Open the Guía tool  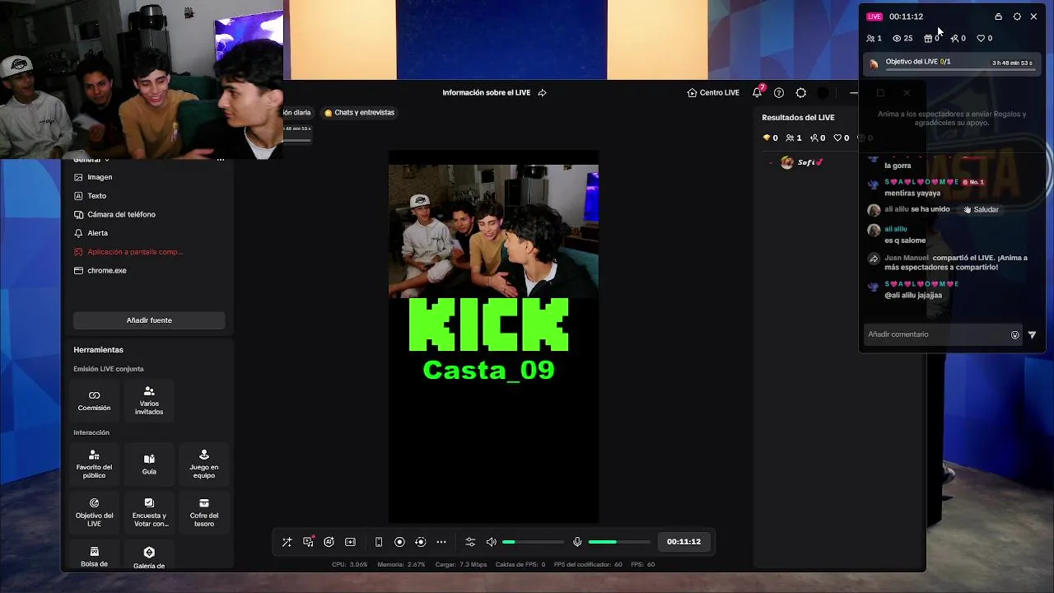coord(149,465)
